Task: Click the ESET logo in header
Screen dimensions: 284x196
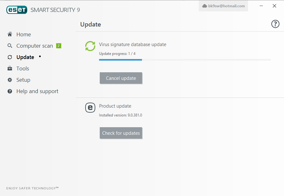Action: click(17, 10)
